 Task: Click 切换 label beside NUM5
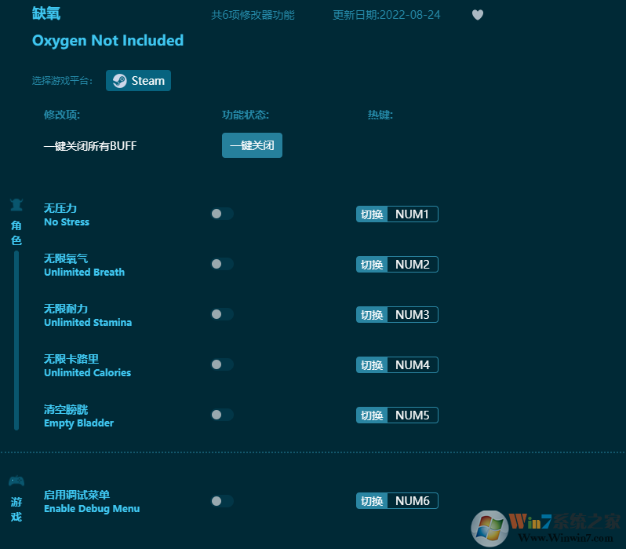pos(372,415)
